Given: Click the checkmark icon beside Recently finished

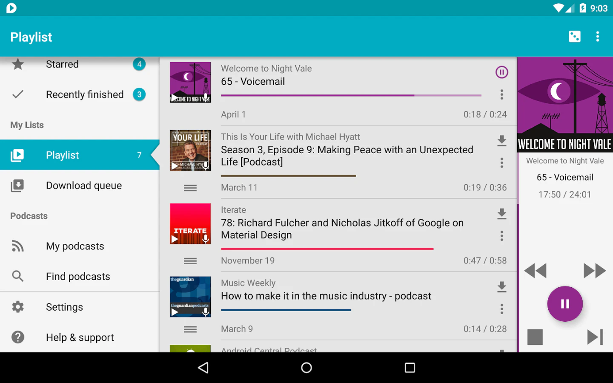Looking at the screenshot, I should tap(18, 94).
